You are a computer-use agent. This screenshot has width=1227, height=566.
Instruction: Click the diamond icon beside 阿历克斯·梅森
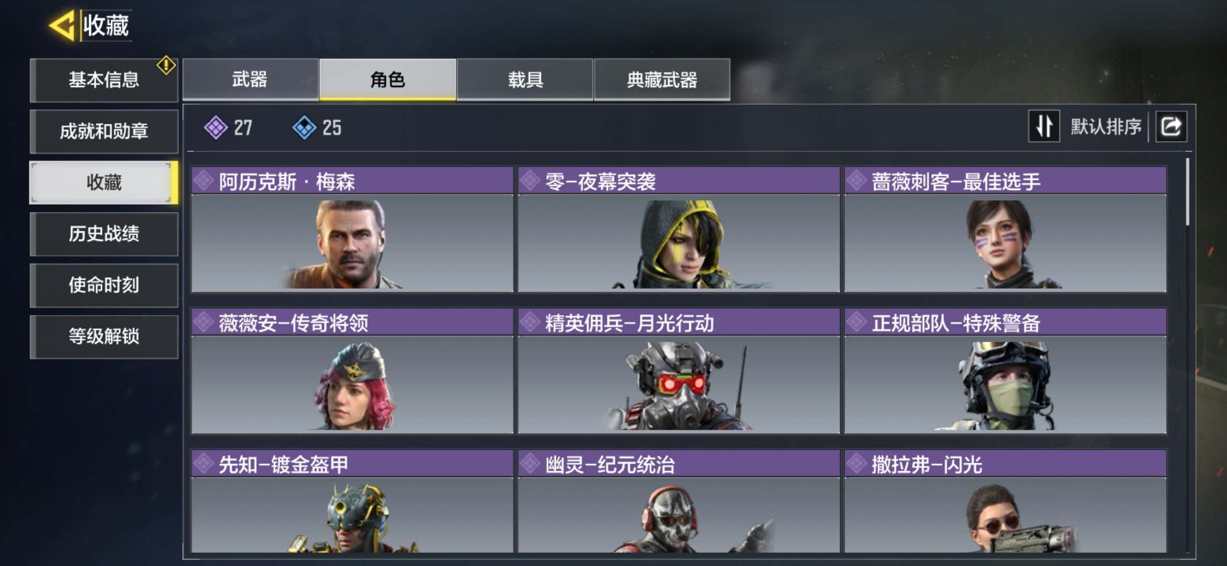(x=203, y=181)
